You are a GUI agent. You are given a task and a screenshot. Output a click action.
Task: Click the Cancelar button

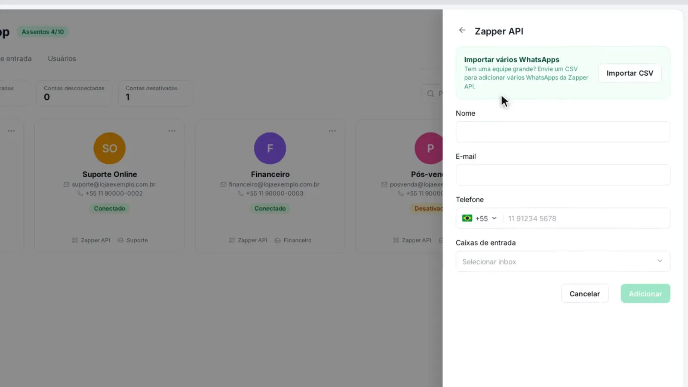[x=584, y=294]
